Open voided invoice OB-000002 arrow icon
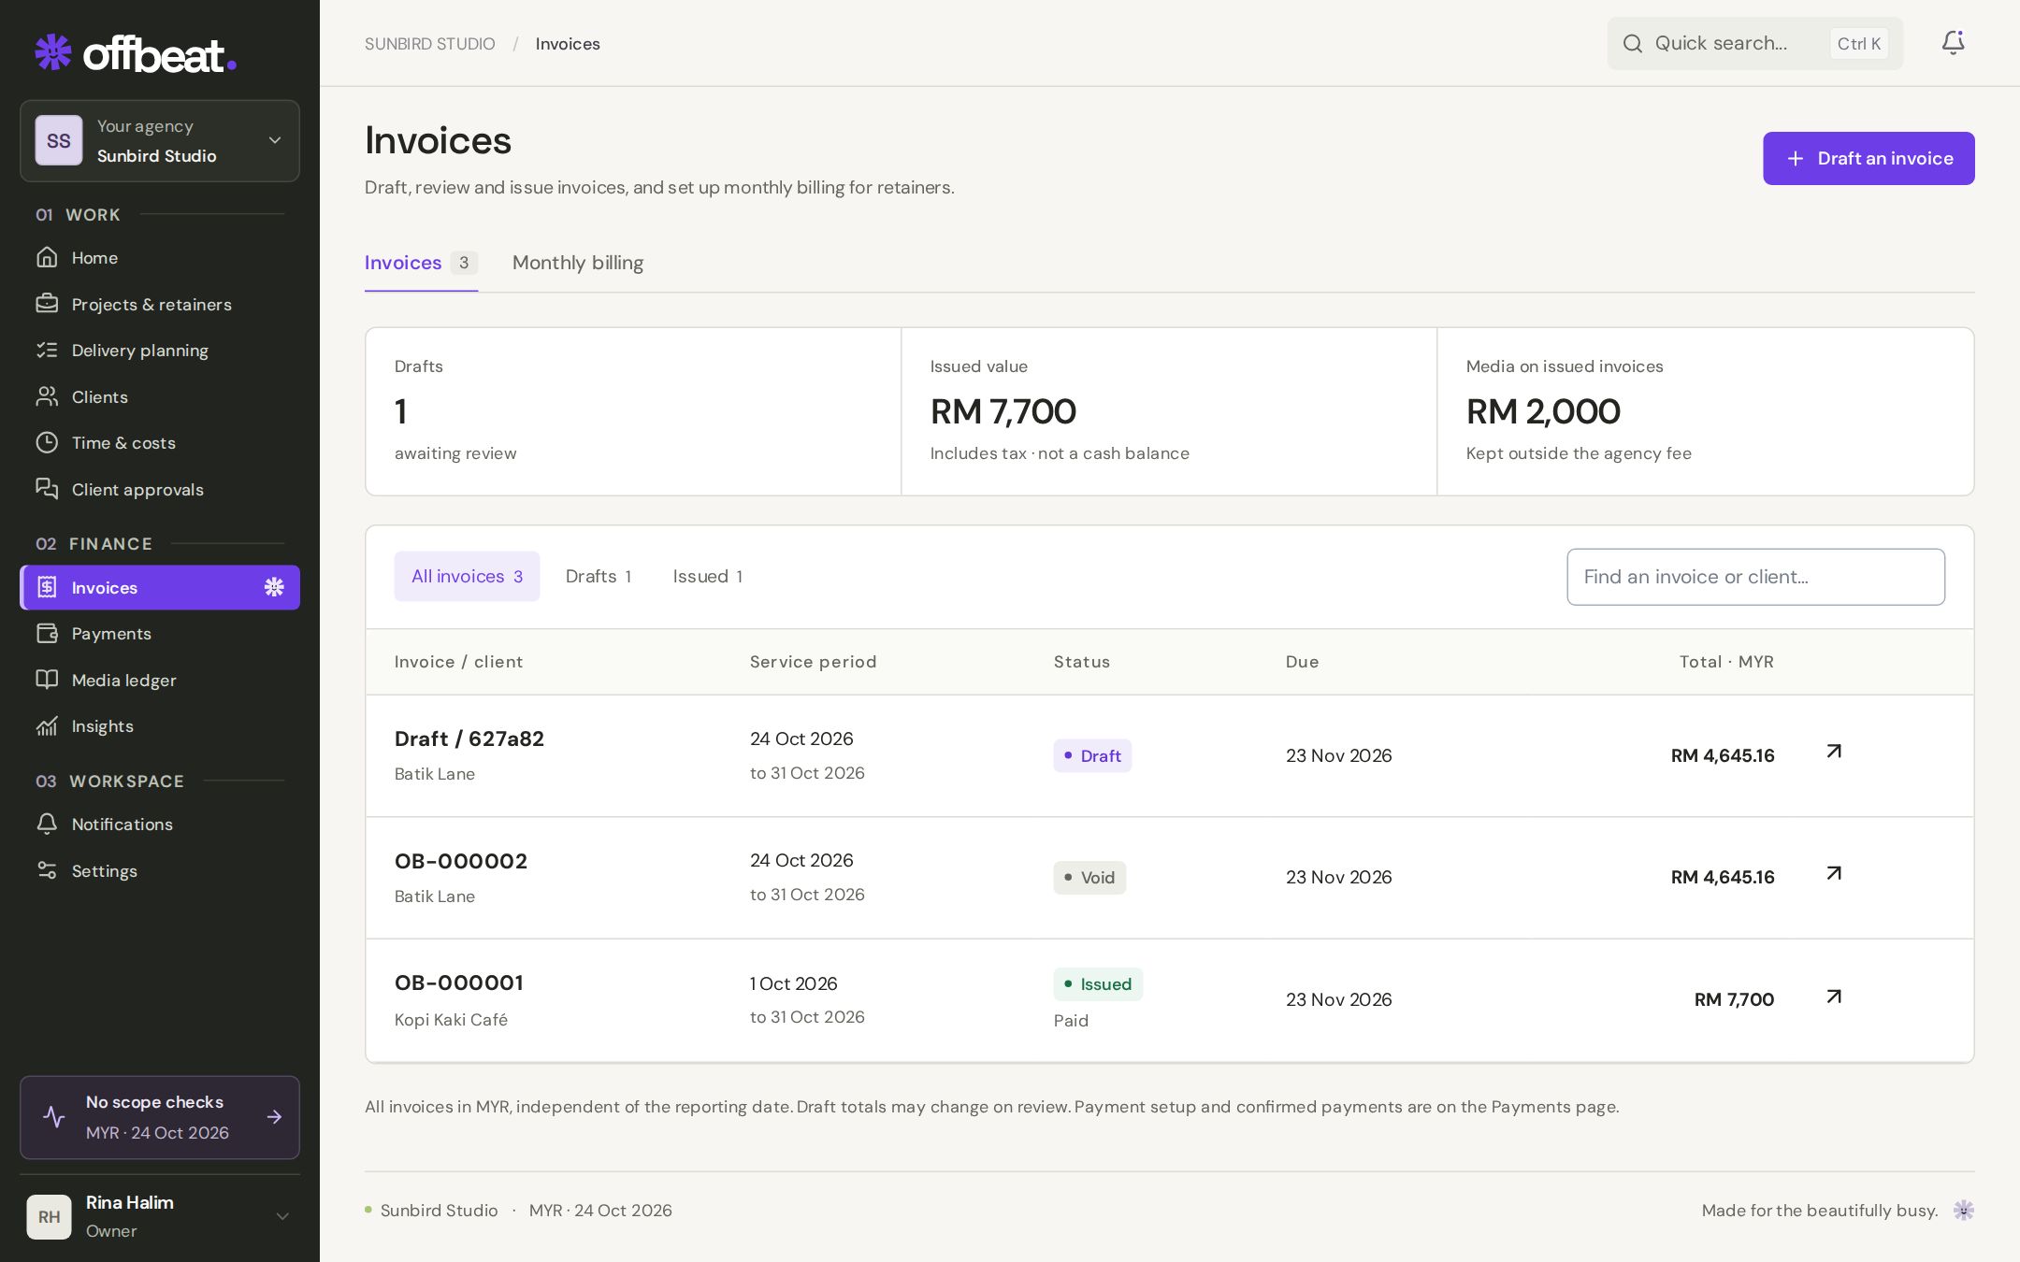Image resolution: width=2020 pixels, height=1262 pixels. click(1834, 873)
